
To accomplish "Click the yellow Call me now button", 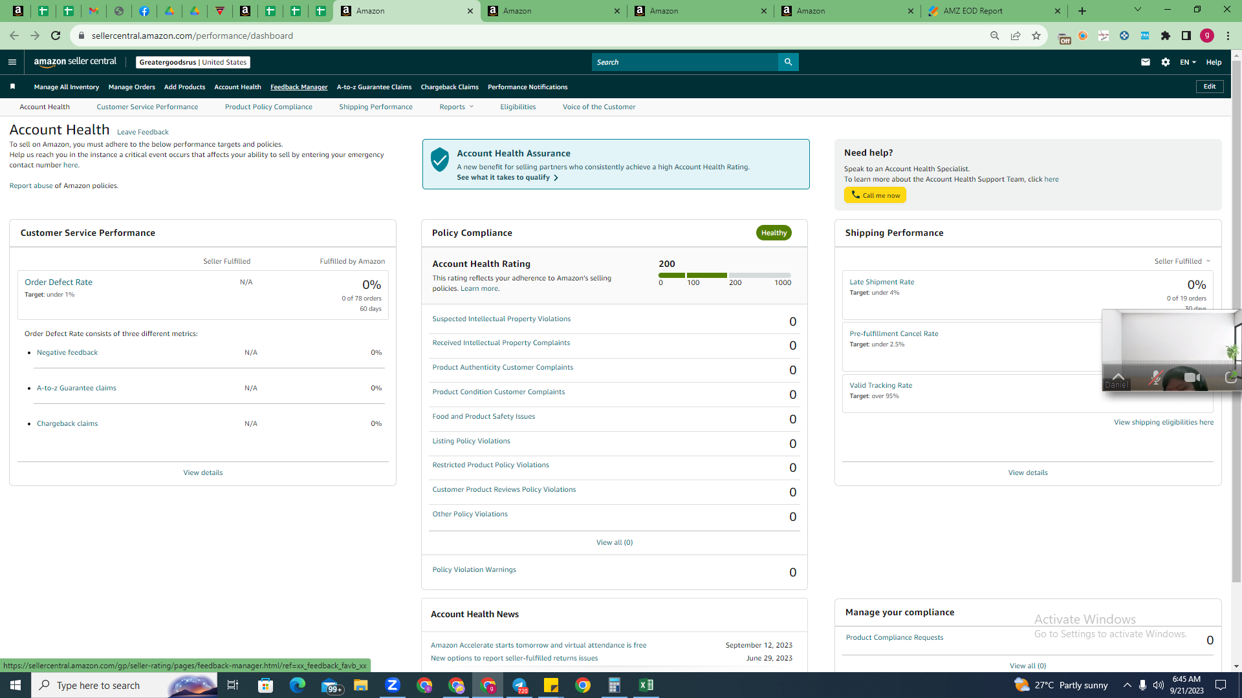I will pos(875,195).
